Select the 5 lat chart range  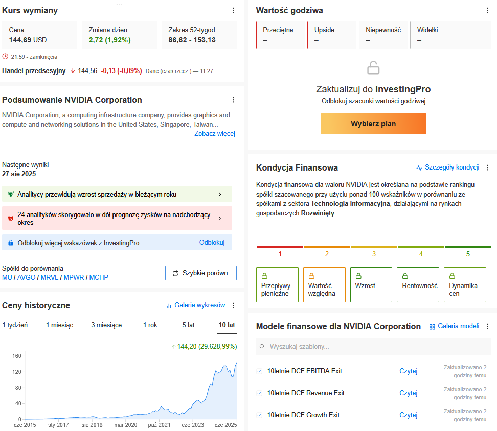(188, 325)
